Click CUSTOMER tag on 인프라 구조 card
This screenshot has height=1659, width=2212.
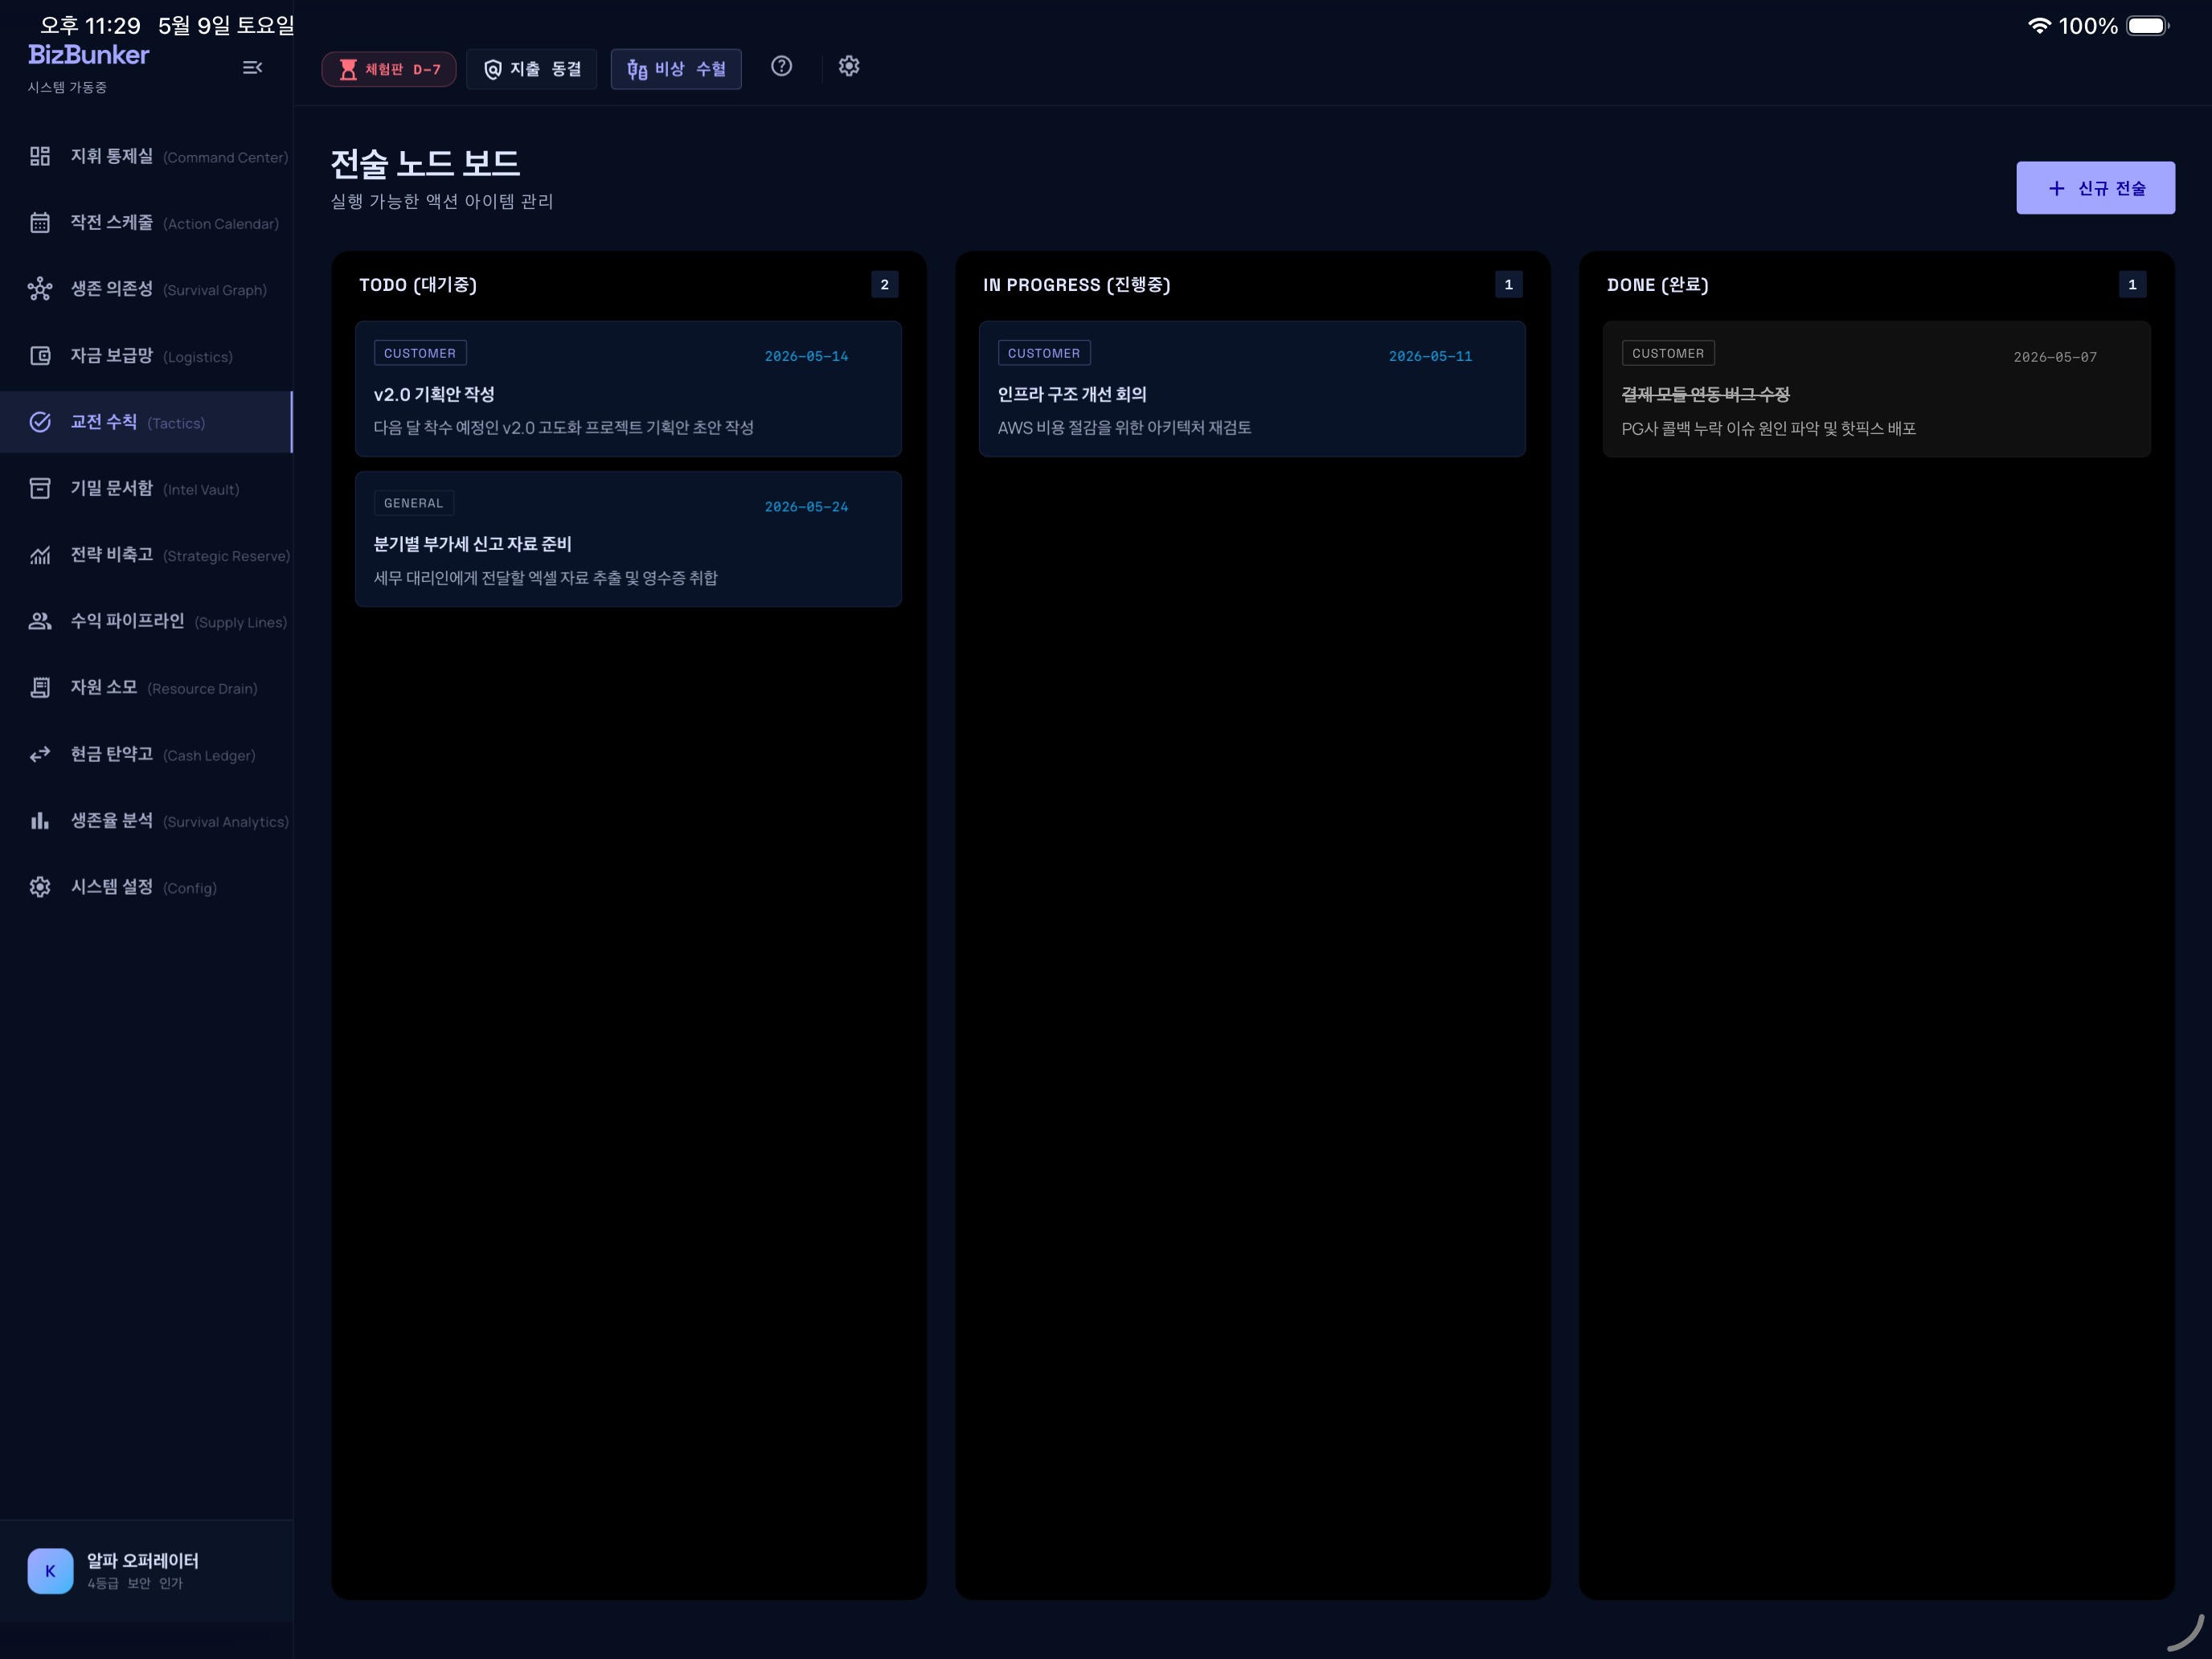click(x=1044, y=353)
